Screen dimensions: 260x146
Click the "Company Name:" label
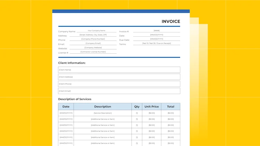(x=67, y=31)
